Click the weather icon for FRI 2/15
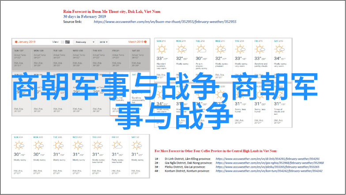 click(x=259, y=49)
